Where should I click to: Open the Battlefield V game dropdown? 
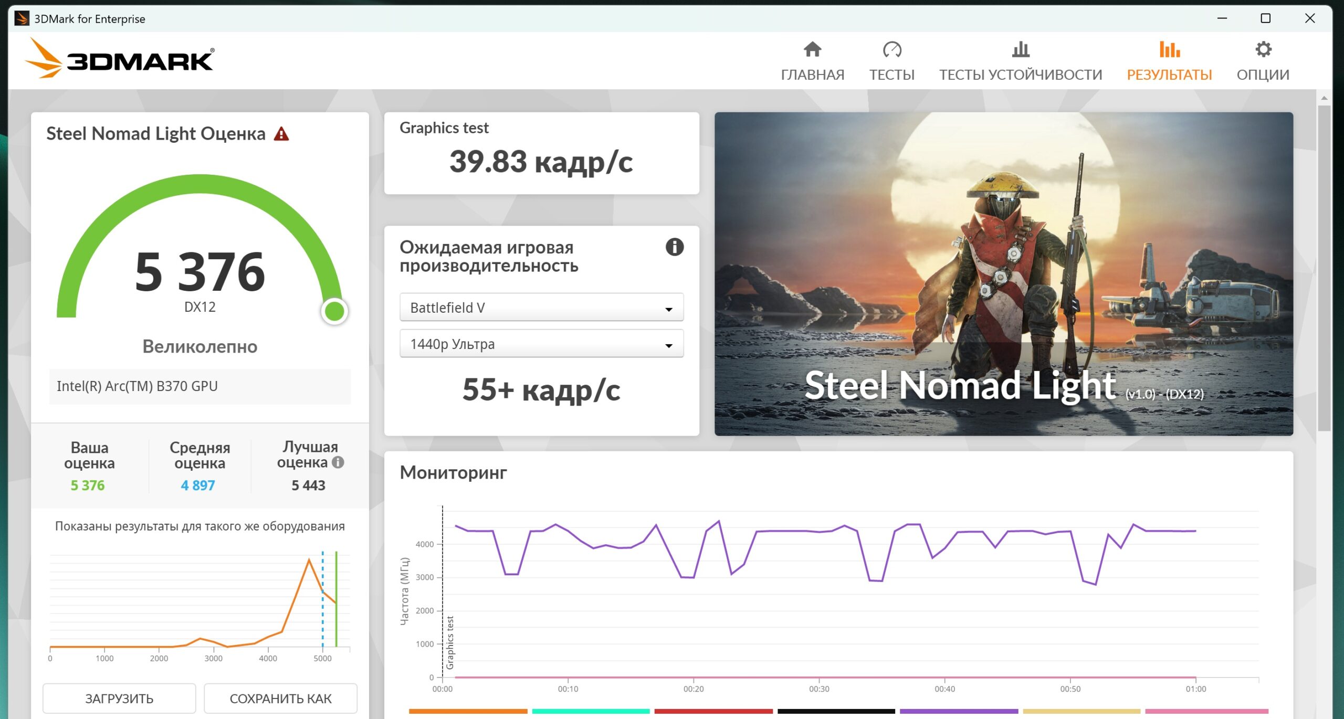pos(541,308)
